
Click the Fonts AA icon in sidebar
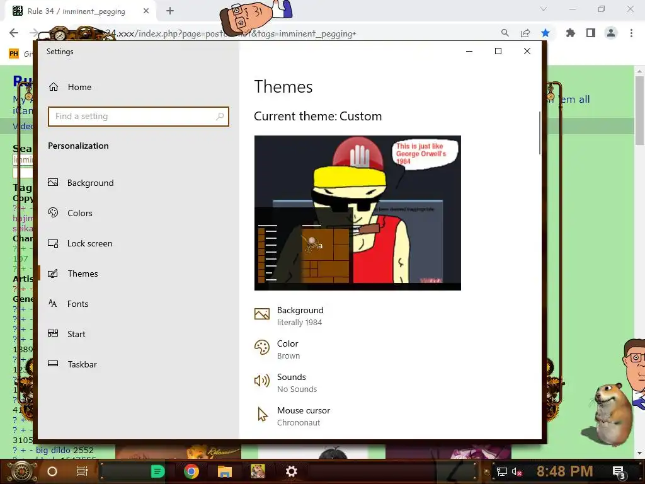click(x=53, y=303)
